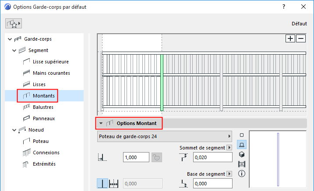Image resolution: width=314 pixels, height=191 pixels.
Task: Click the help question mark
Action: (x=284, y=7)
